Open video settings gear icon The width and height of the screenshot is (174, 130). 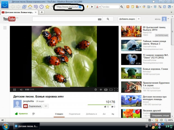[95, 90]
